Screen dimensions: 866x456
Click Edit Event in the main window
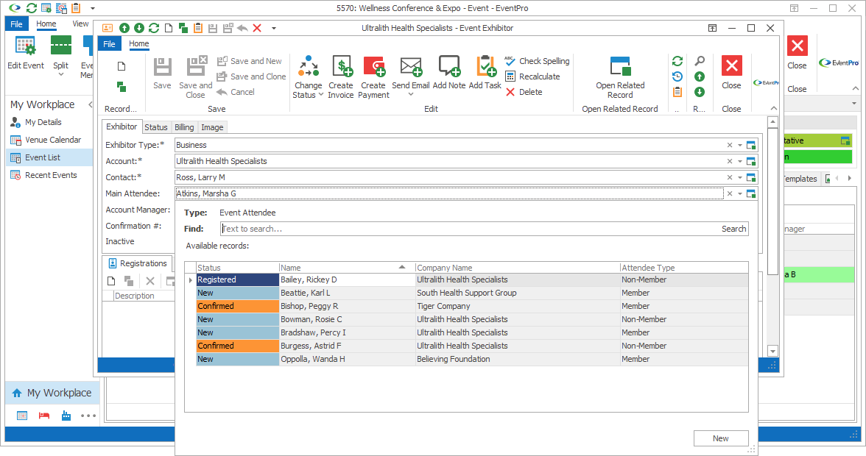(25, 53)
